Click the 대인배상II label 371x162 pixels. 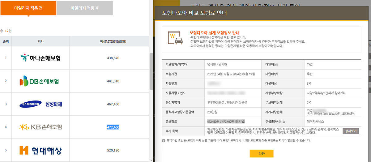[271, 74]
